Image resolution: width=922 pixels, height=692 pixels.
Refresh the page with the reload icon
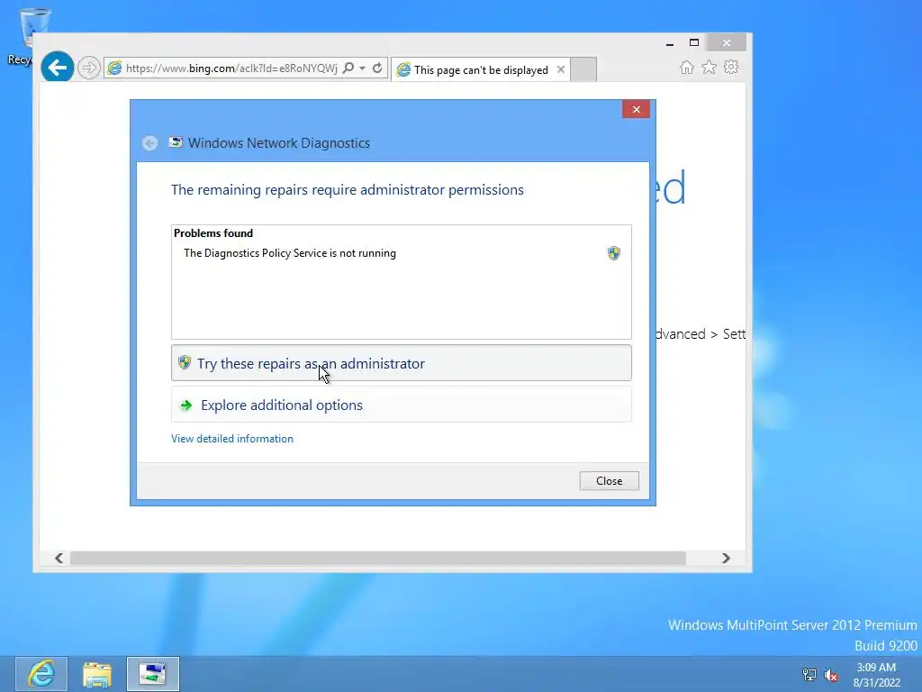(x=377, y=68)
